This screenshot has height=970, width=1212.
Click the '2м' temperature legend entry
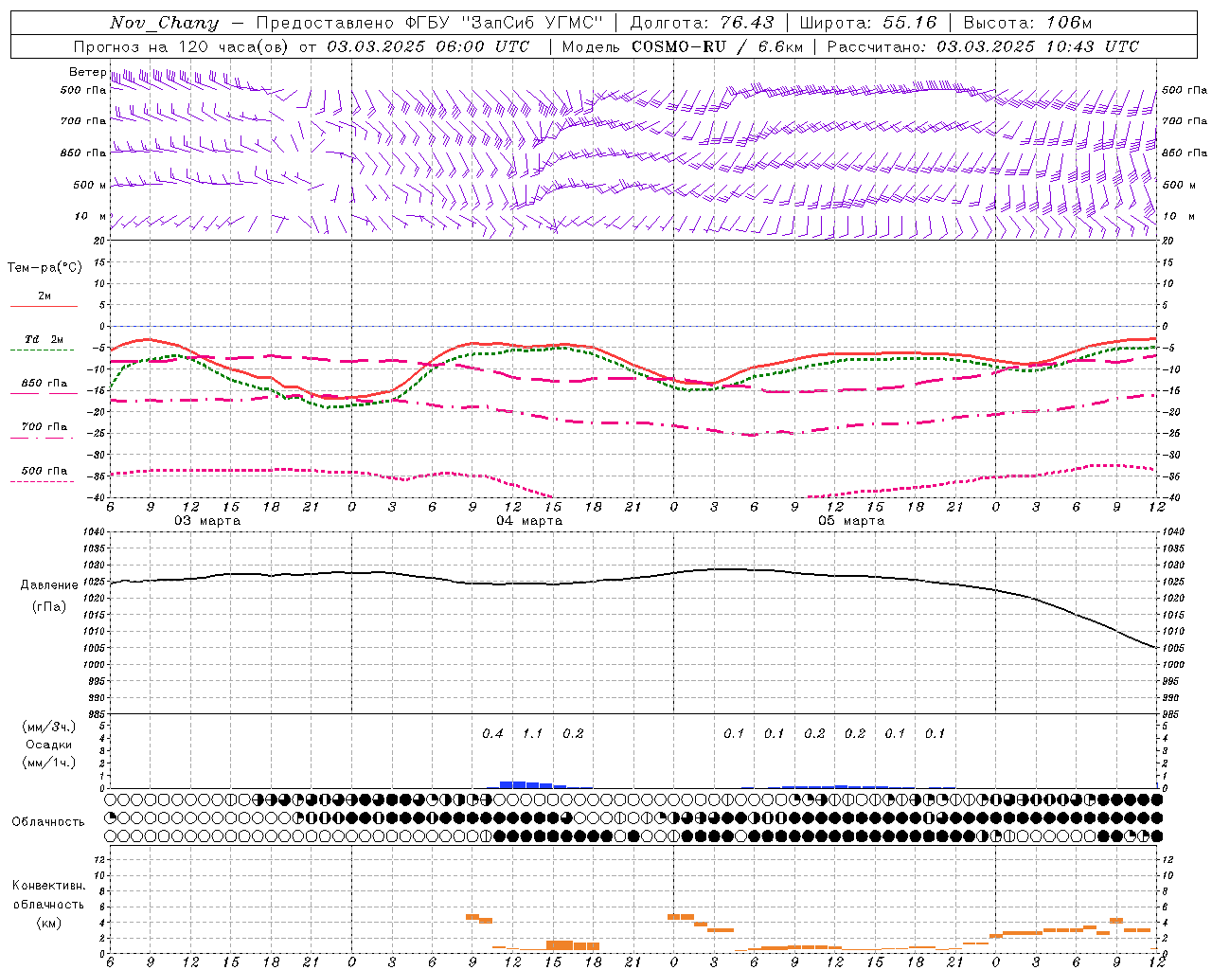(45, 296)
